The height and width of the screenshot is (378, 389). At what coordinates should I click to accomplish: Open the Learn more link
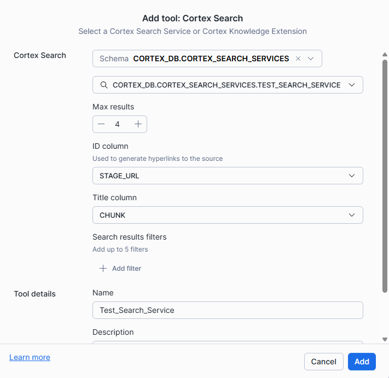(30, 357)
